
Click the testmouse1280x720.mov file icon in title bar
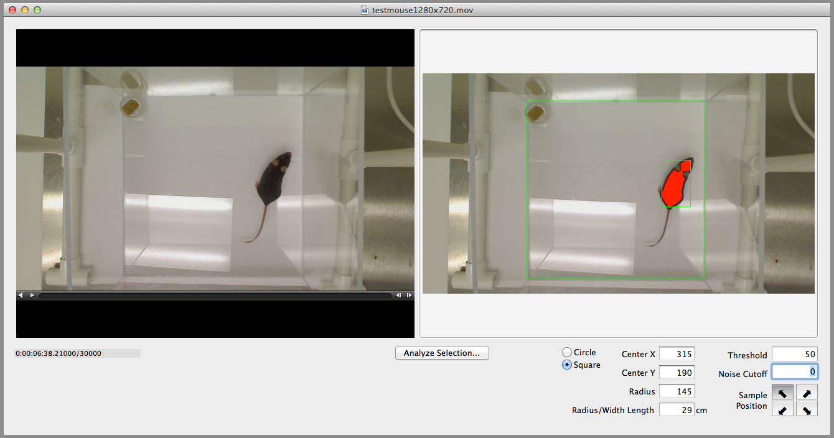click(365, 10)
